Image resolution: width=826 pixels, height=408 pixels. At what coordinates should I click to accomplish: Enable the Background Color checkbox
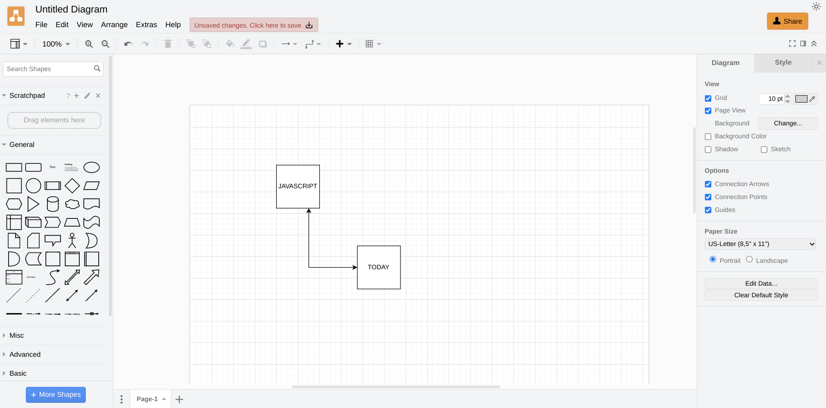click(708, 137)
